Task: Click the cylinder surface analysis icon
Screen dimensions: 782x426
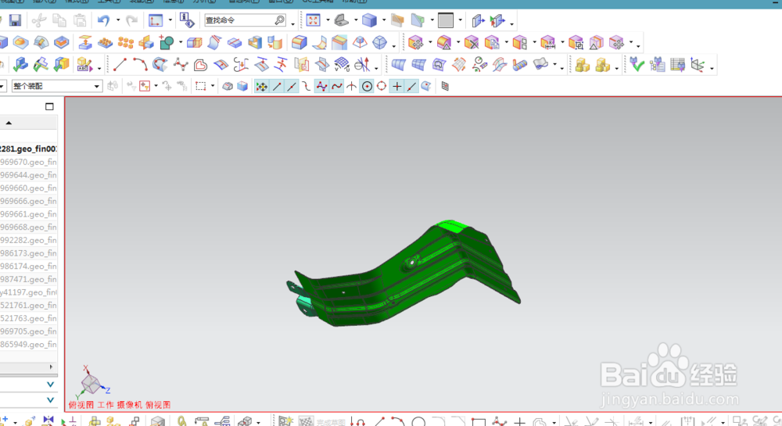Action: click(520, 65)
